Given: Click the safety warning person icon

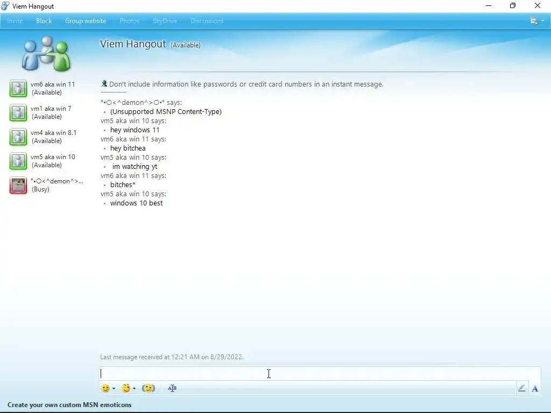Looking at the screenshot, I should tap(104, 83).
